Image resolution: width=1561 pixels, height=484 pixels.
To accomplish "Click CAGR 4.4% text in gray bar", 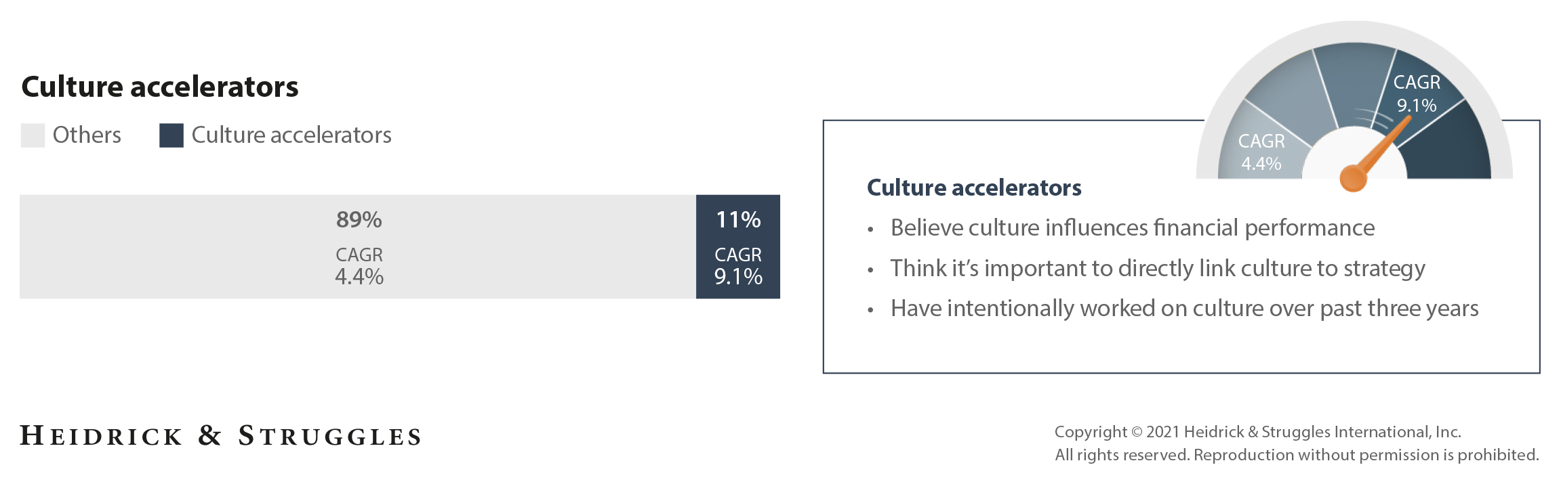I will click(359, 266).
